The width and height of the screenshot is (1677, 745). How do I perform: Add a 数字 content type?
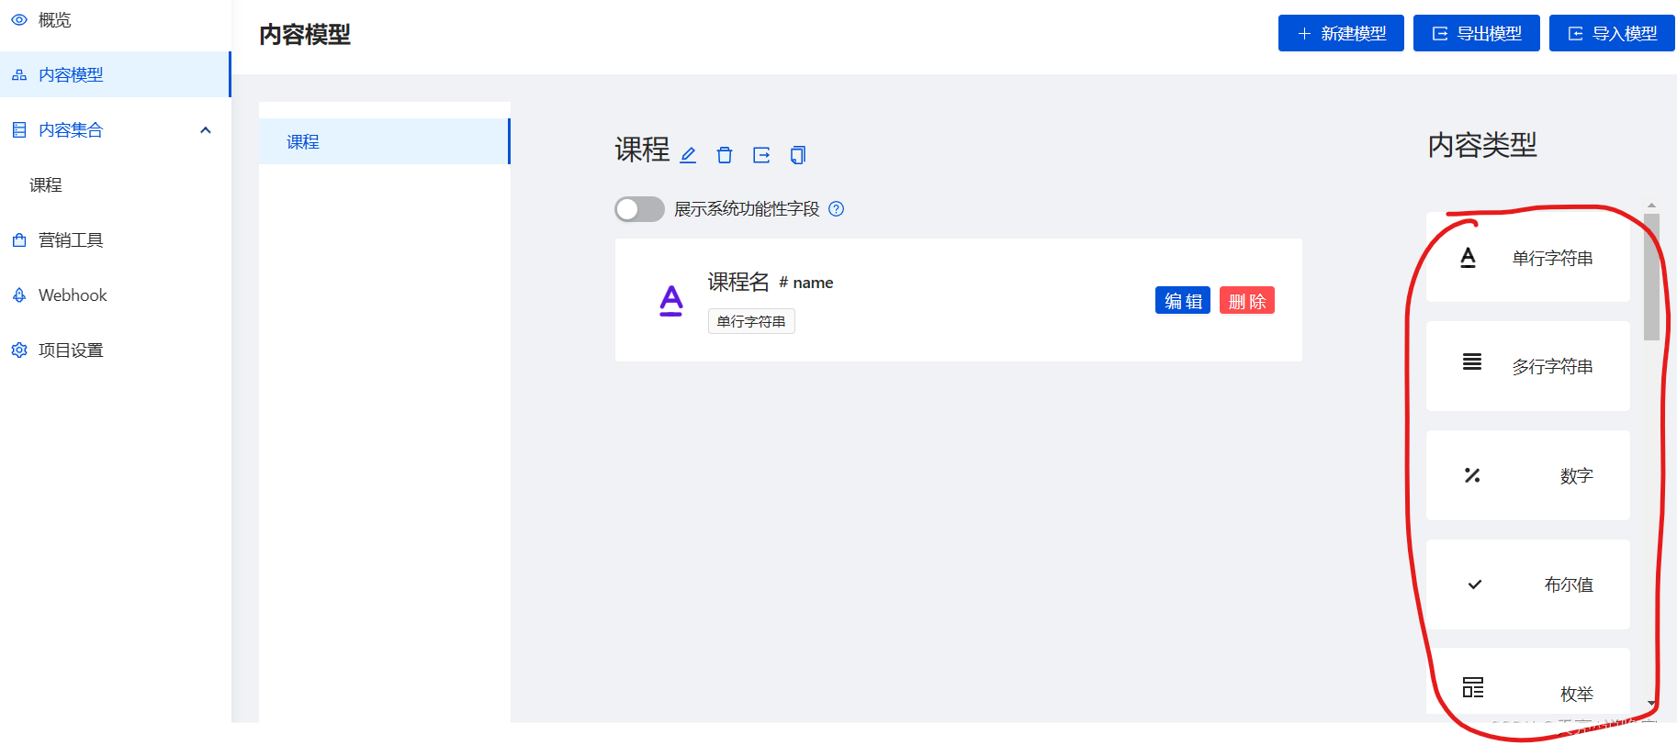[x=1528, y=475]
